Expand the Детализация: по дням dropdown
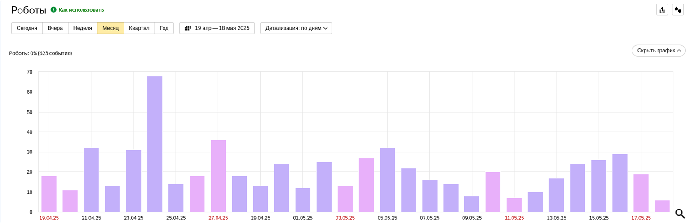Screen dimensions: 690x223 click(x=296, y=28)
